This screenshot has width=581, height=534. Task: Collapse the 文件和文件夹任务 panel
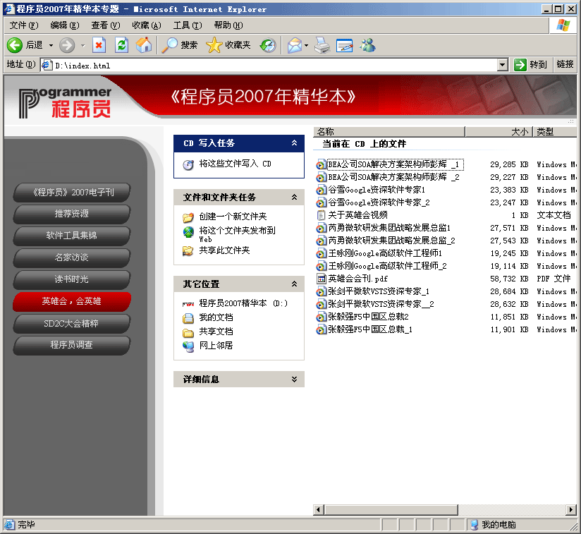(294, 198)
